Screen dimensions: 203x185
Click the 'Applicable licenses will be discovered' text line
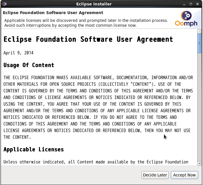[86, 20]
